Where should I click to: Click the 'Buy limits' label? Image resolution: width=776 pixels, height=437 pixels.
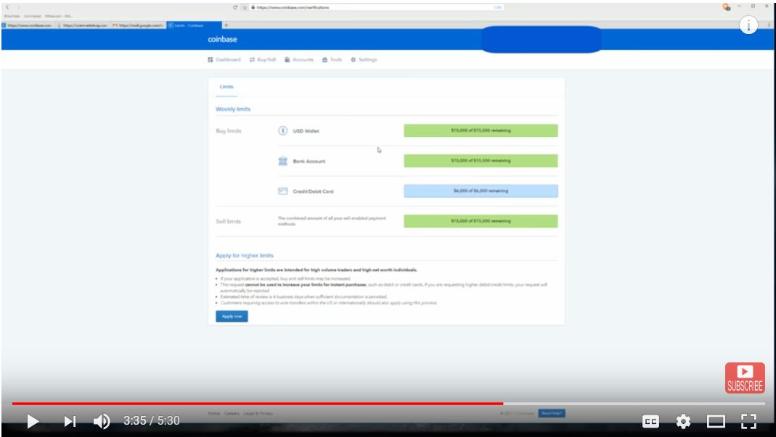(229, 131)
